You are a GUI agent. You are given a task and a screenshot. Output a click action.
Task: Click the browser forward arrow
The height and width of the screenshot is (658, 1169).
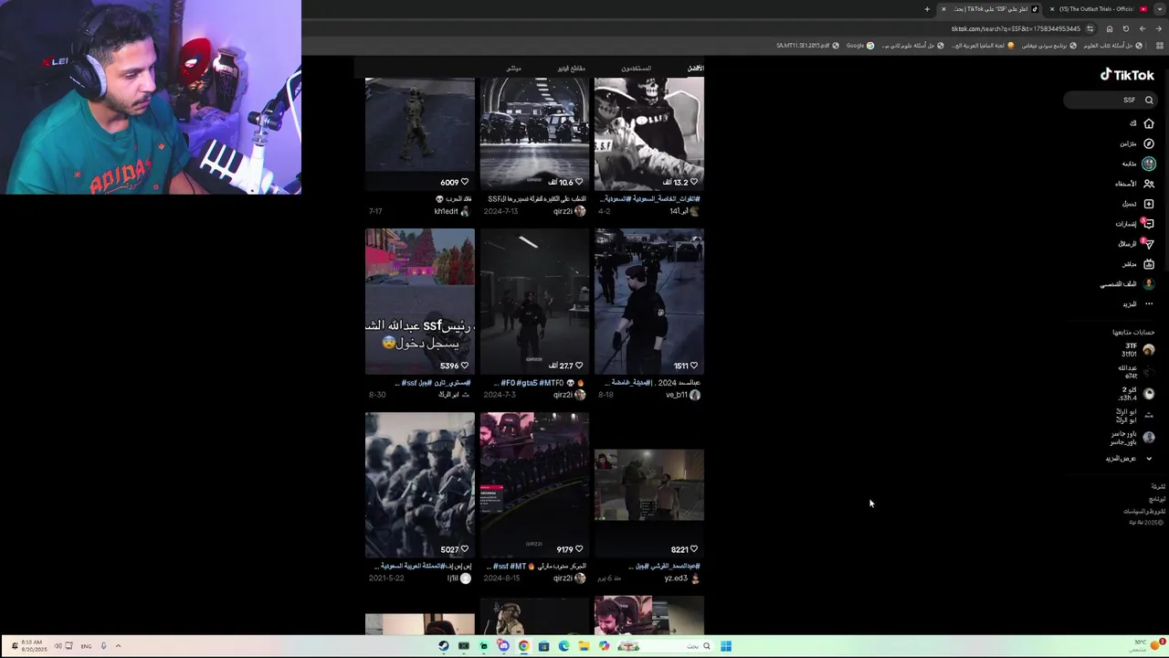coord(1159,28)
